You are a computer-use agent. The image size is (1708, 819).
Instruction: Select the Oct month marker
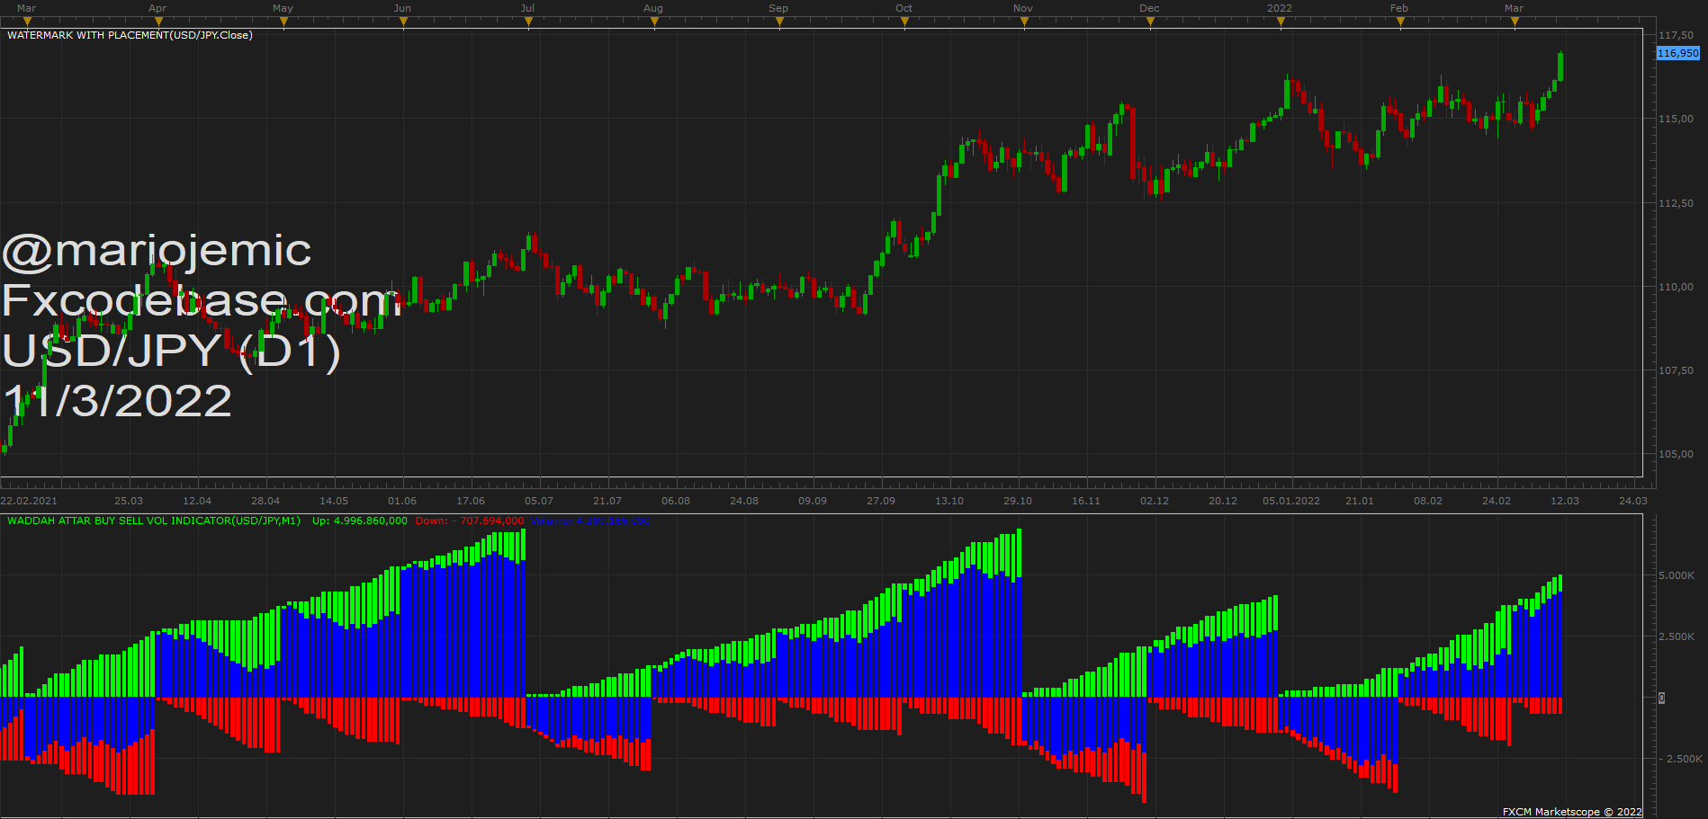(x=904, y=22)
